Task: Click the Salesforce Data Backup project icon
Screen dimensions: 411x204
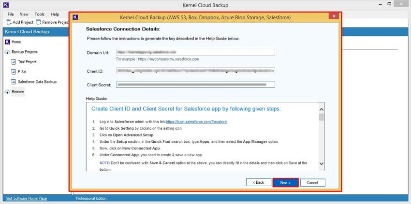Action: point(14,82)
